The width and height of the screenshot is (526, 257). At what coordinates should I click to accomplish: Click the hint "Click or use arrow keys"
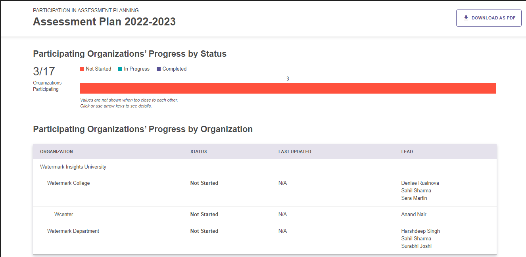pyautogui.click(x=116, y=106)
